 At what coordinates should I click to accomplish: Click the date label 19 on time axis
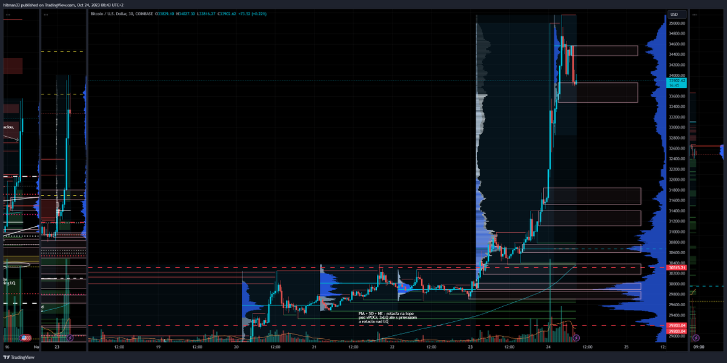pos(158,347)
